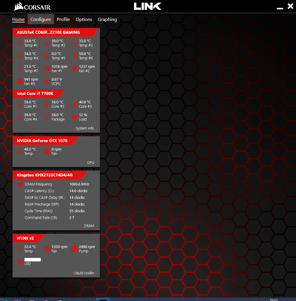Click the Core #4 temperature icon

point(20,117)
